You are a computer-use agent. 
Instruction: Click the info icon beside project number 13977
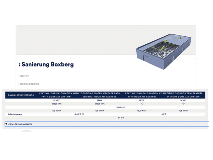[x=27, y=76]
